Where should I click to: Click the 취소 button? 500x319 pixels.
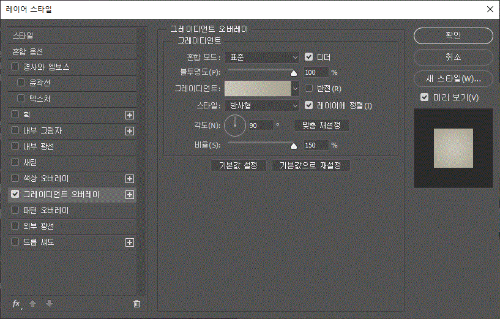(x=453, y=58)
